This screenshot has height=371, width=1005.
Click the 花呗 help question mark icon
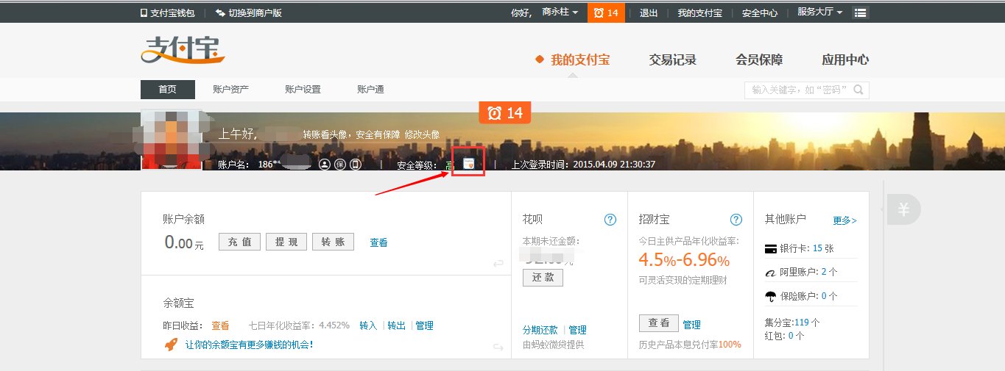click(610, 220)
